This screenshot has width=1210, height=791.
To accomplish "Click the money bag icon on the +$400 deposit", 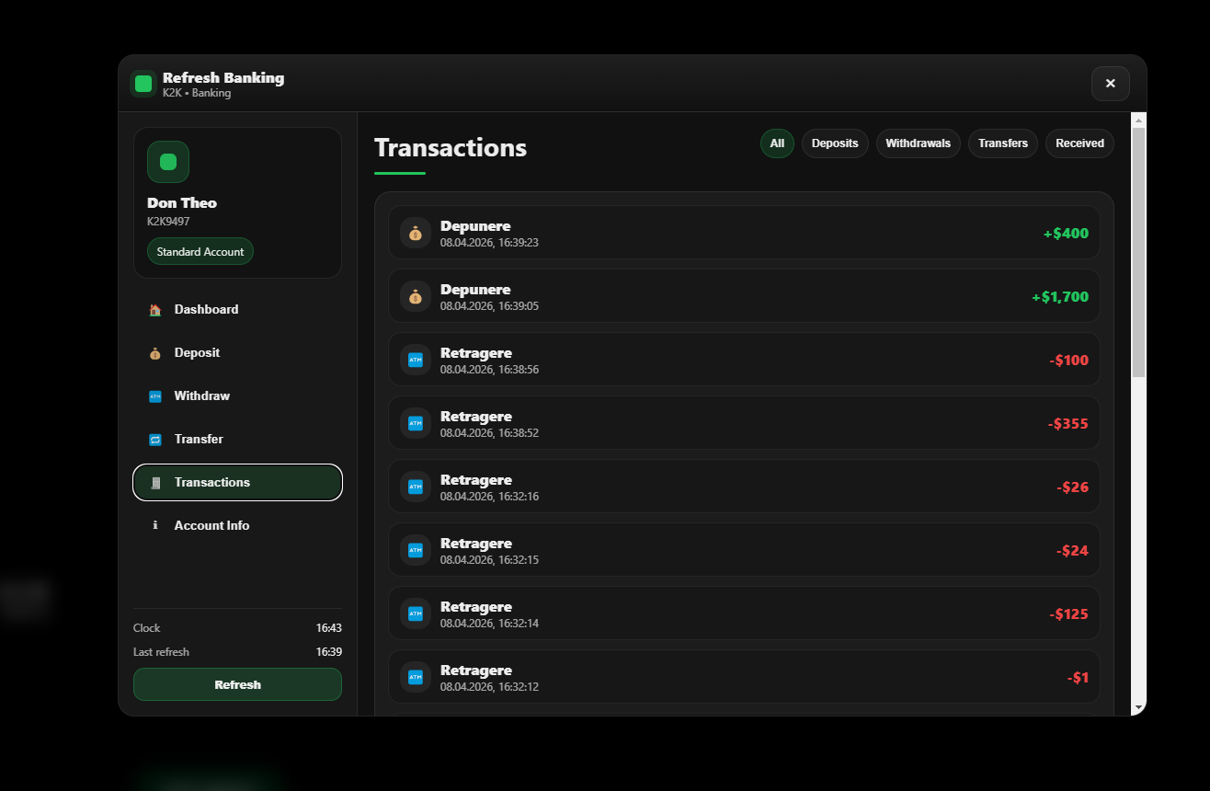I will pos(416,234).
